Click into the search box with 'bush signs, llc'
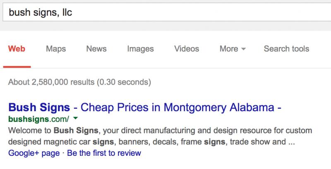 167,12
